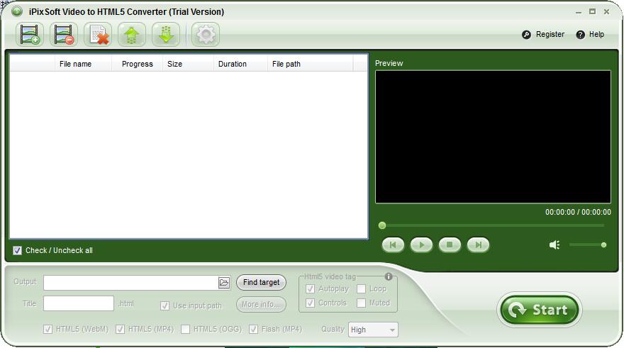Toggle the Check / Uncheck all checkbox
Viewport: 624px width, 348px height.
18,250
